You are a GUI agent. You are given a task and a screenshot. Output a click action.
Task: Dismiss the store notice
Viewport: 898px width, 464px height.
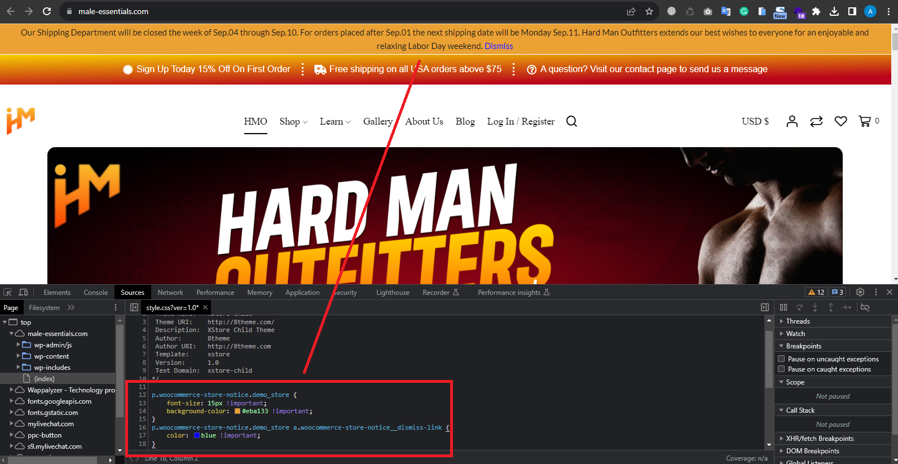pyautogui.click(x=499, y=46)
